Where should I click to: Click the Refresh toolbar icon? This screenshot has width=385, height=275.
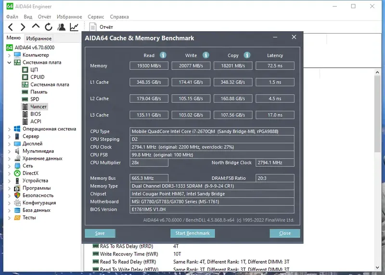point(49,27)
